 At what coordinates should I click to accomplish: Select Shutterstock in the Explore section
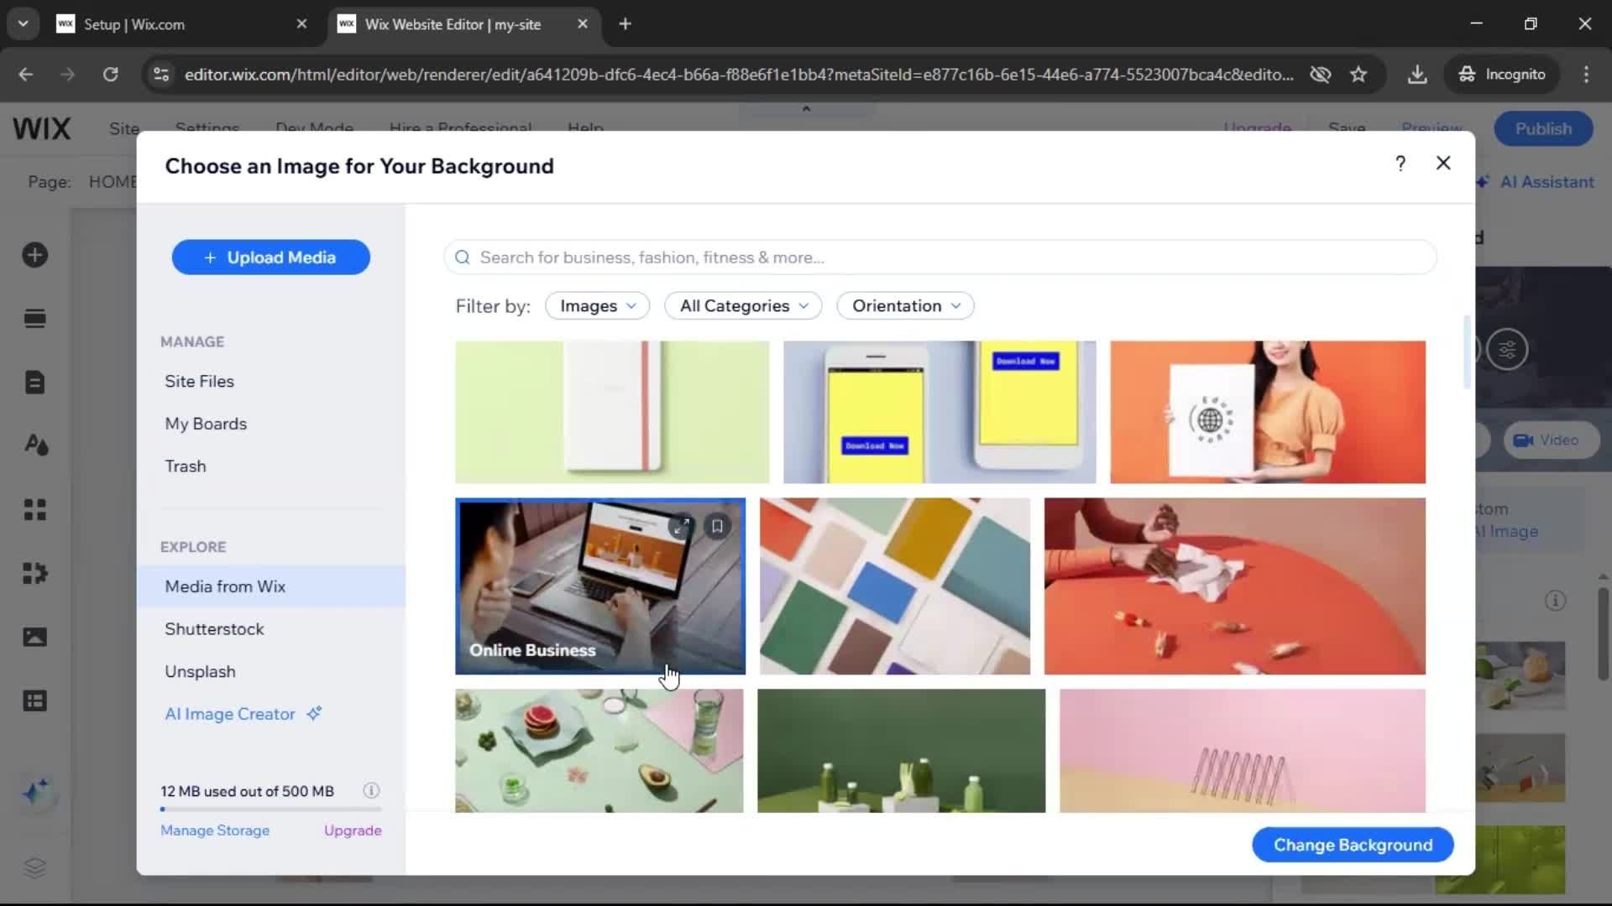[214, 629]
